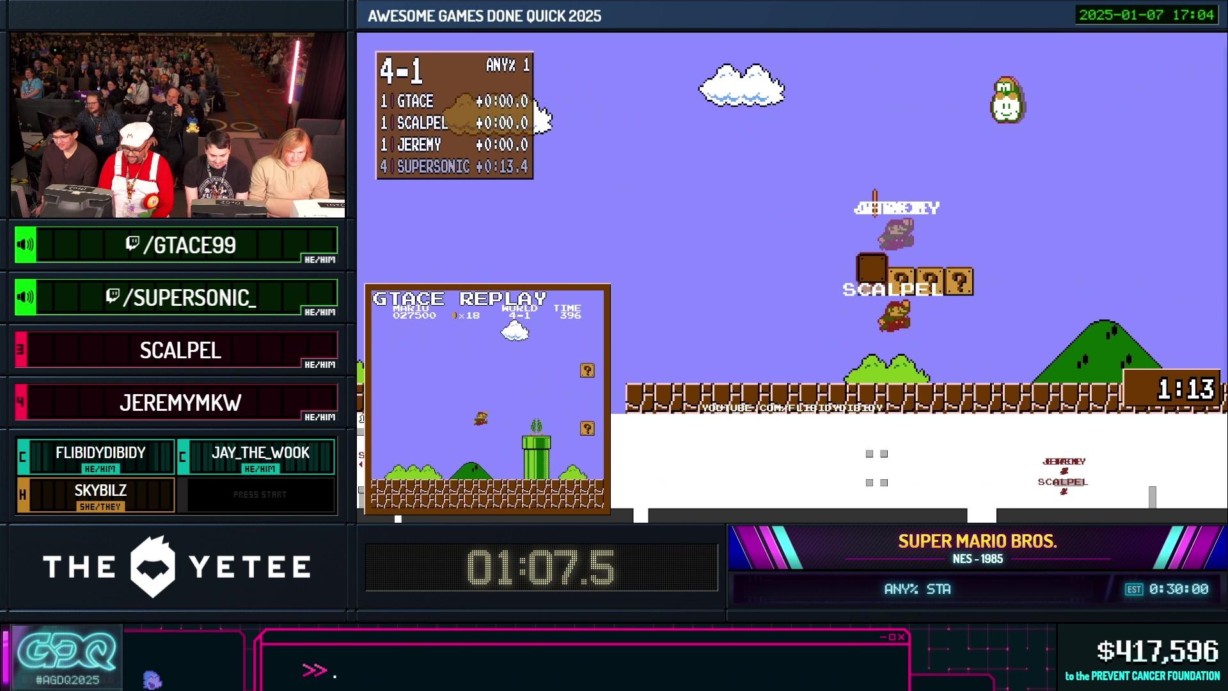Click the red 4 badge on JEREMYMKW row

click(20, 402)
